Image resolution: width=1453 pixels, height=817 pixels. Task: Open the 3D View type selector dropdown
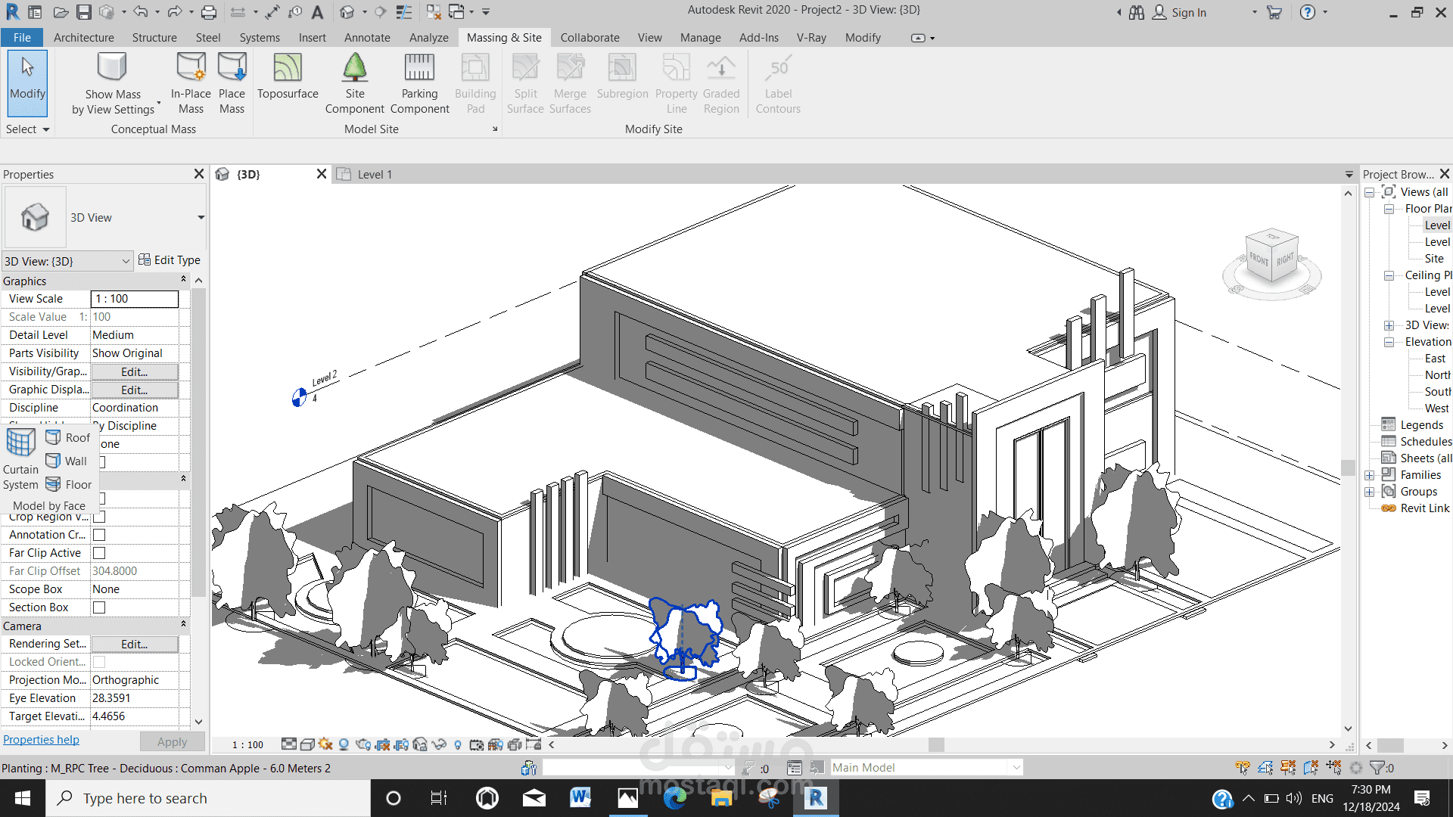pyautogui.click(x=201, y=218)
